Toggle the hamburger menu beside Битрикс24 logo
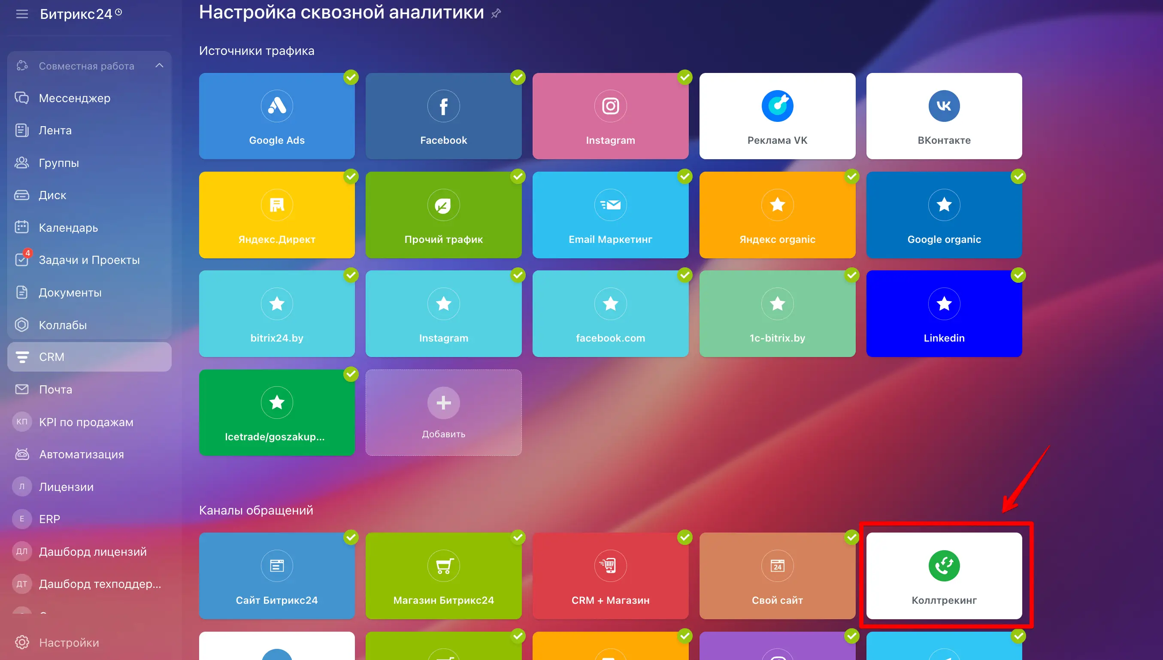 coord(22,14)
